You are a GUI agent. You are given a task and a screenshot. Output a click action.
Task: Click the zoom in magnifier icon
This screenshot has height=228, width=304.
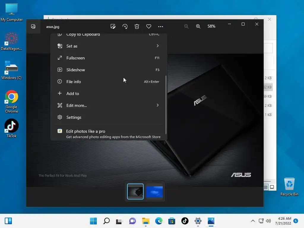click(x=198, y=26)
